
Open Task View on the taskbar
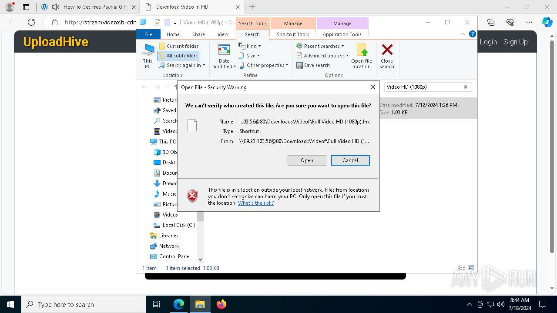click(x=157, y=304)
